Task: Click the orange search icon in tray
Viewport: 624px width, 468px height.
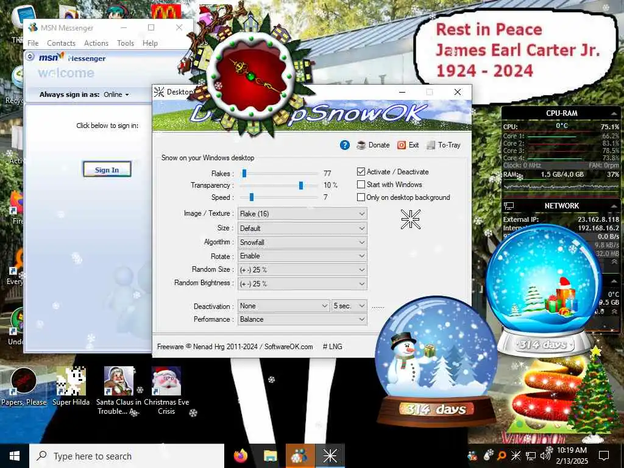Action: click(502, 456)
